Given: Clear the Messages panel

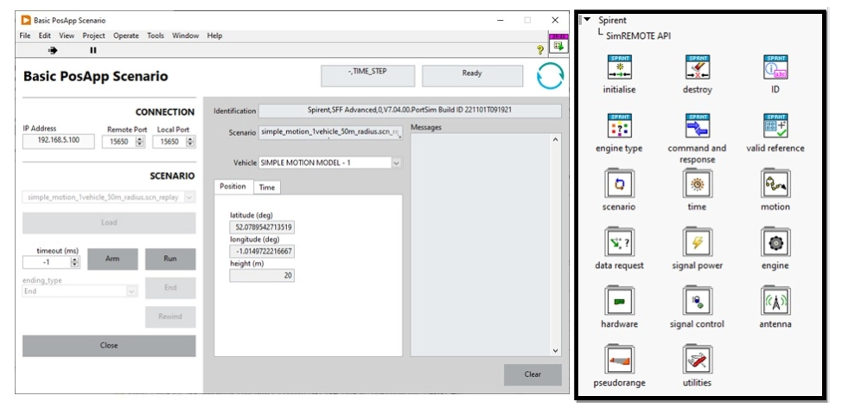Looking at the screenshot, I should click(533, 374).
